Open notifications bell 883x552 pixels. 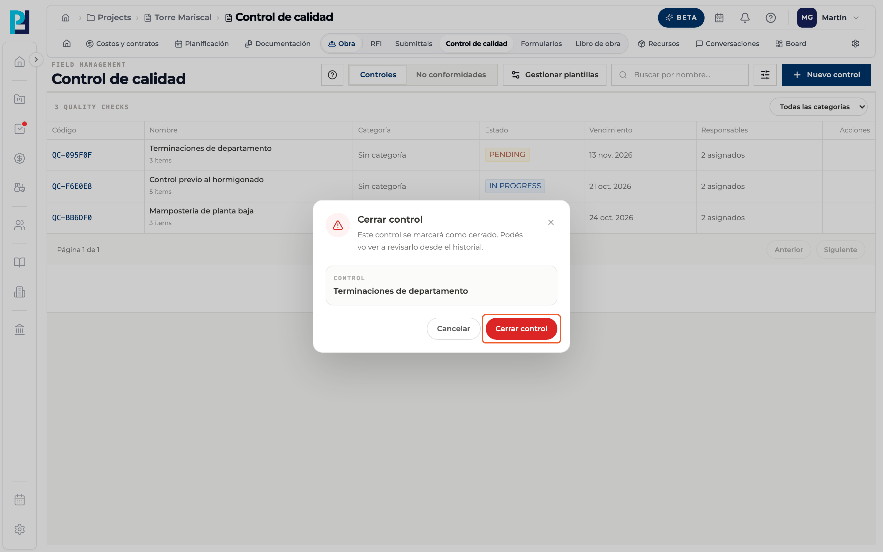click(745, 17)
